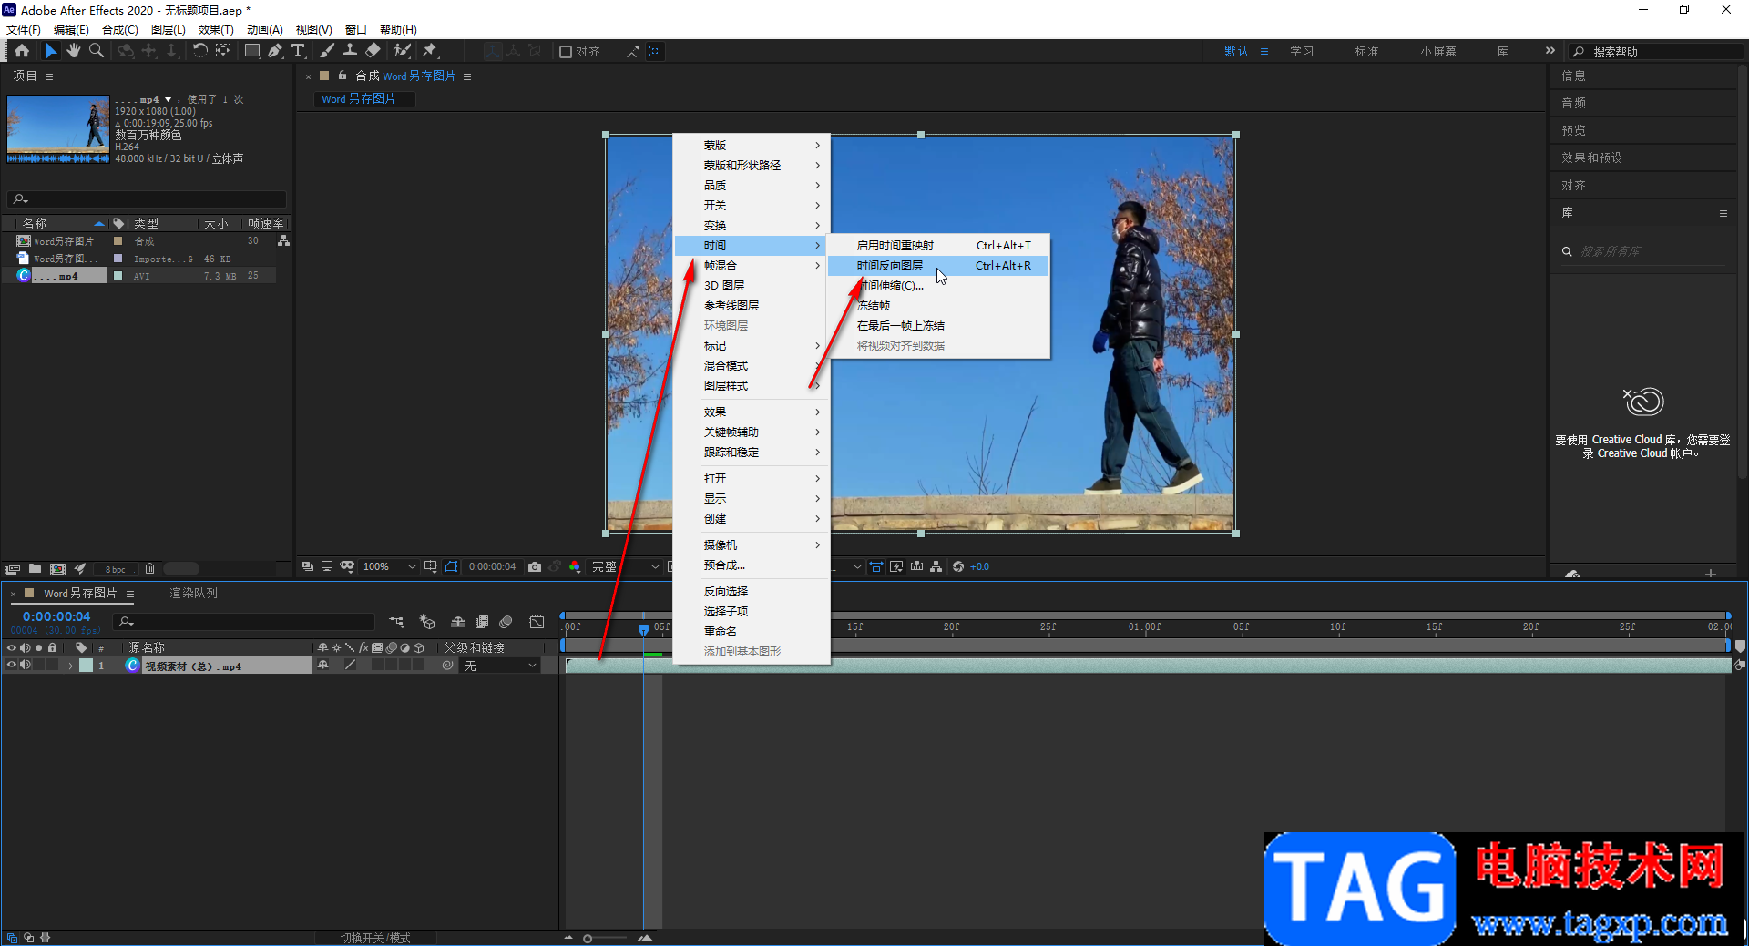Open the 100% magnification dropdown
This screenshot has width=1749, height=946.
click(389, 566)
